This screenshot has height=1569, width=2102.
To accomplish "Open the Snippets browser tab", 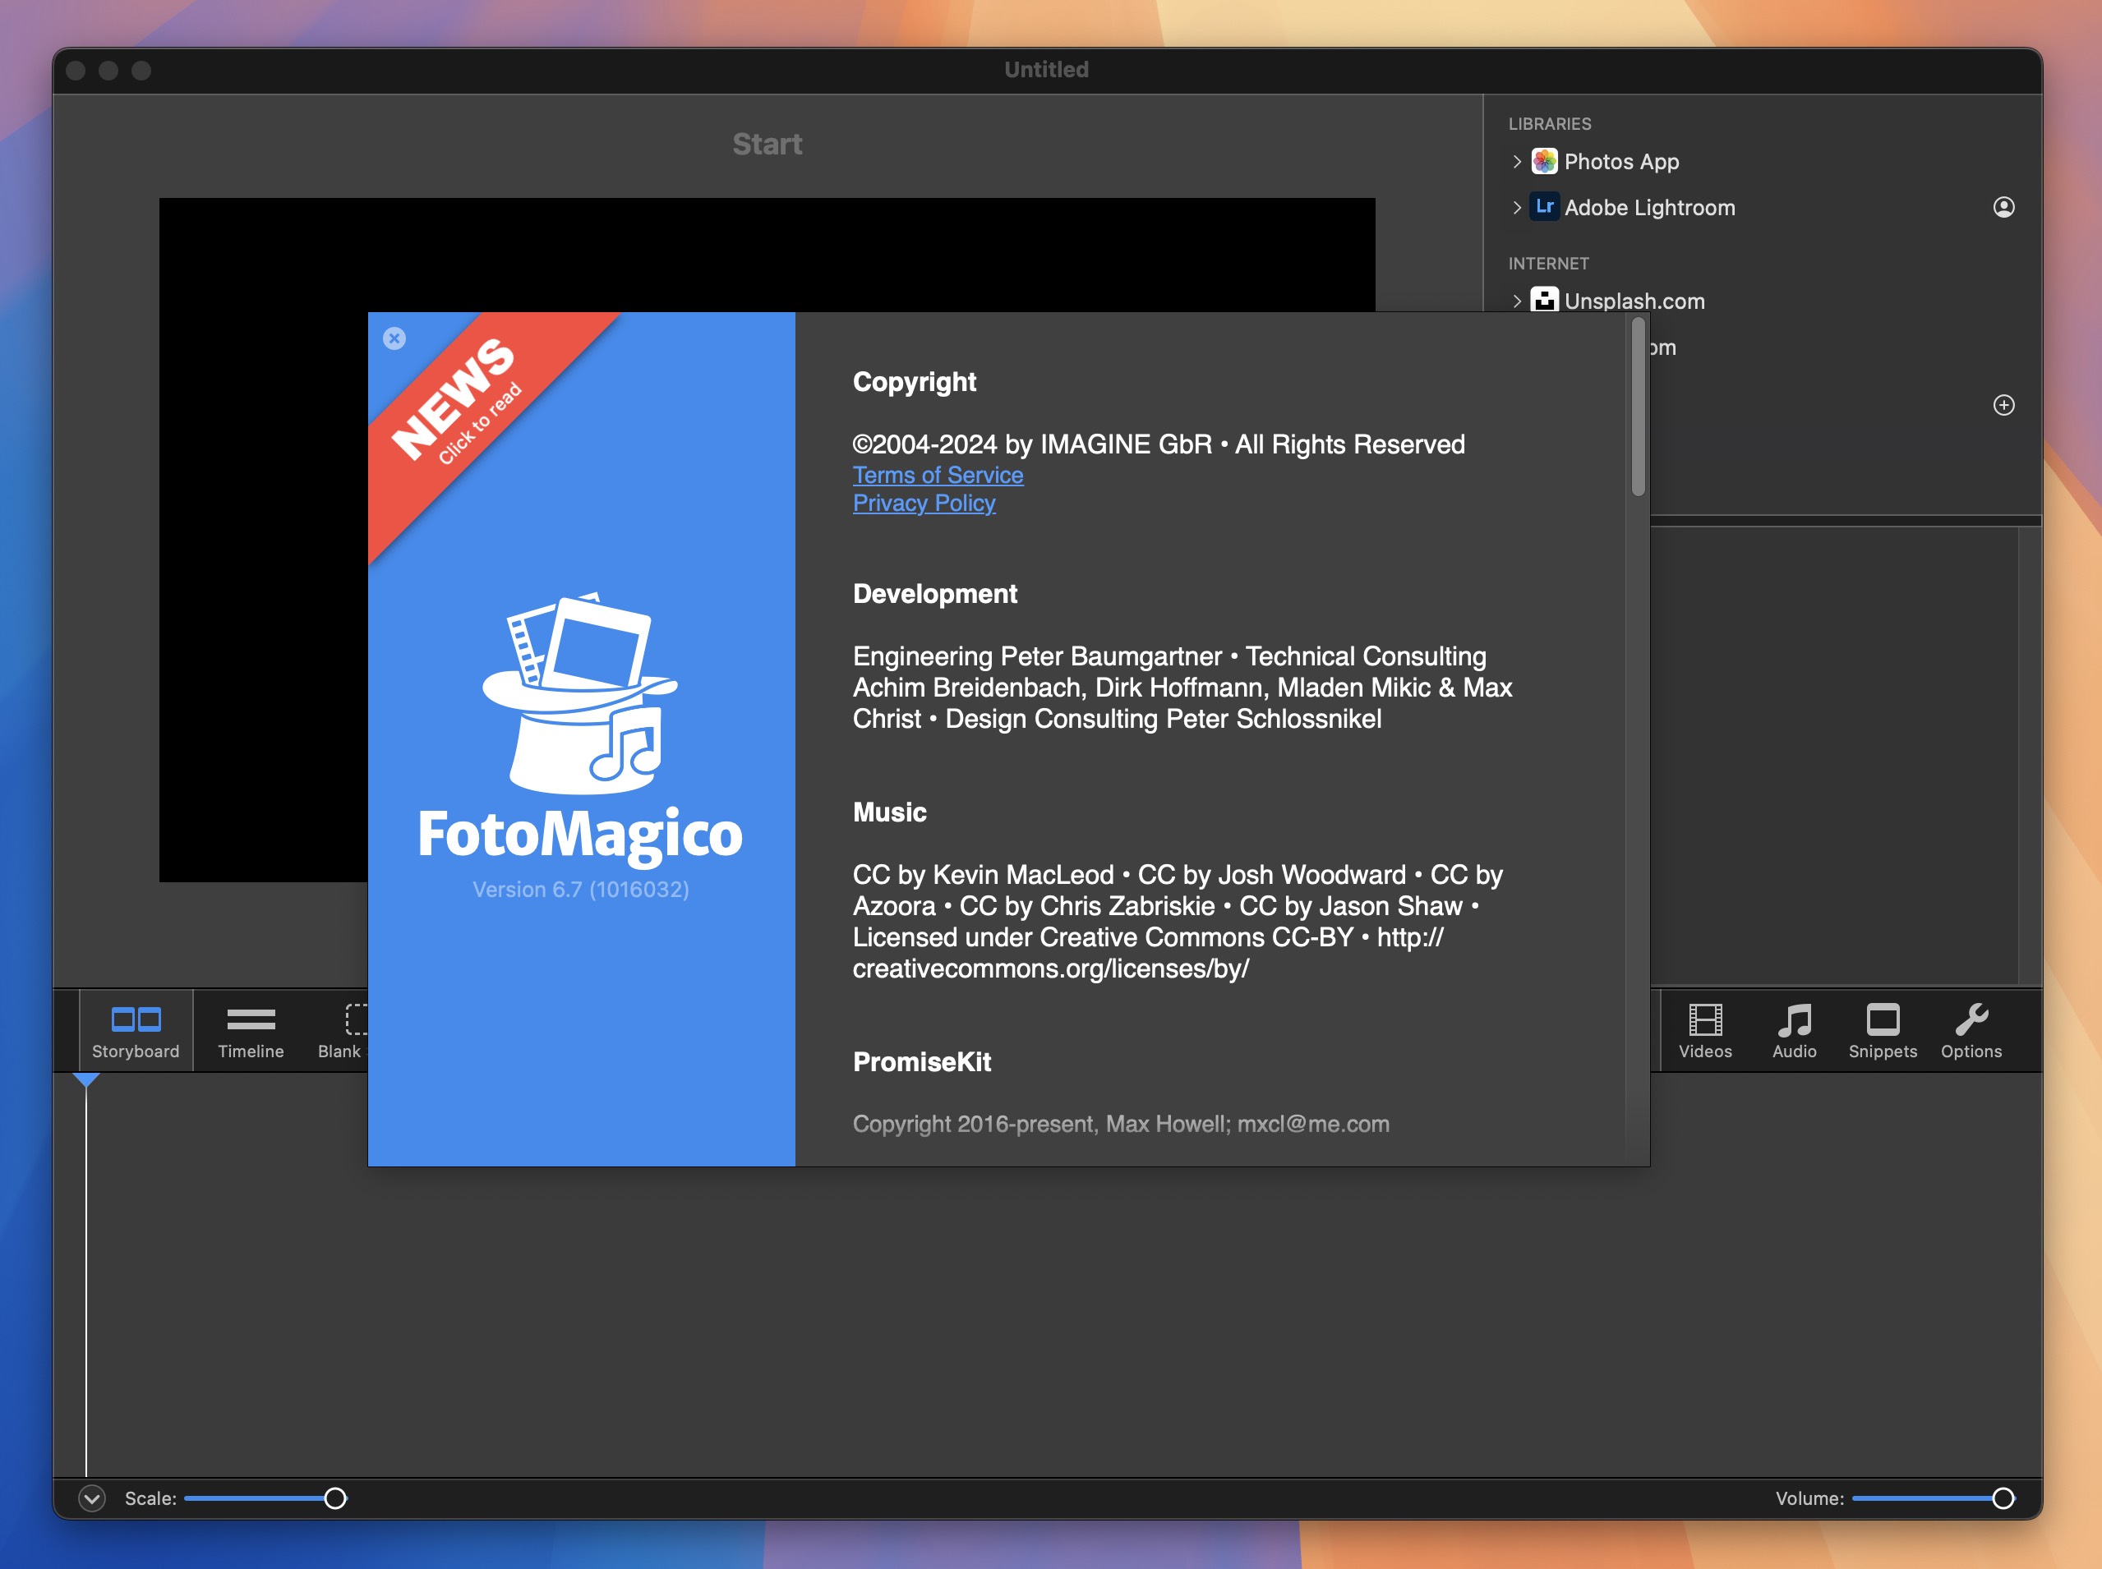I will (1883, 1032).
